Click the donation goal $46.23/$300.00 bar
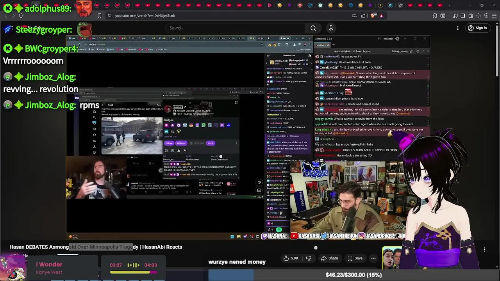This screenshot has width=500, height=281. (x=354, y=275)
